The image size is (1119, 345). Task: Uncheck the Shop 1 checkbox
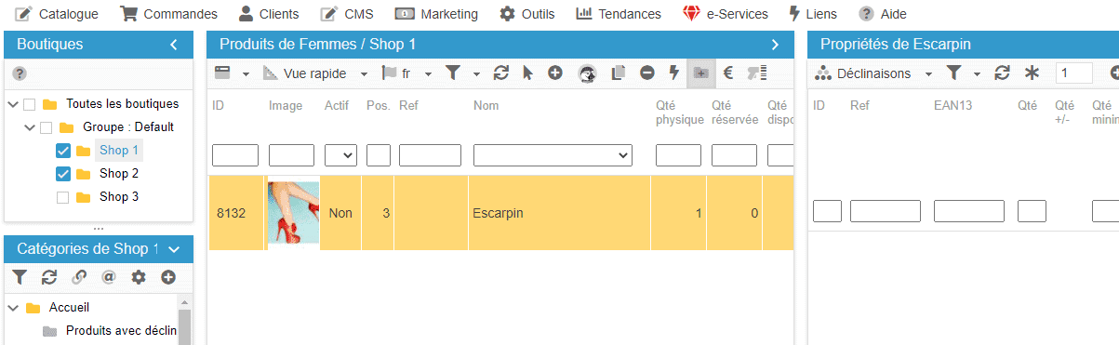click(63, 151)
